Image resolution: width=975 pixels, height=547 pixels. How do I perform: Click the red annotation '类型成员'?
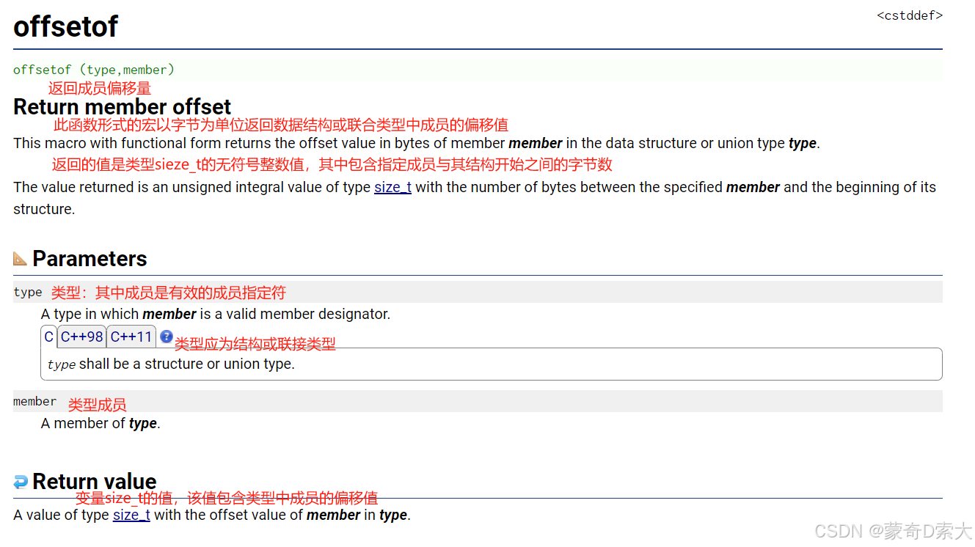click(97, 405)
